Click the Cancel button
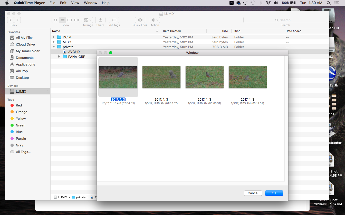Image resolution: width=345 pixels, height=215 pixels. [x=253, y=193]
